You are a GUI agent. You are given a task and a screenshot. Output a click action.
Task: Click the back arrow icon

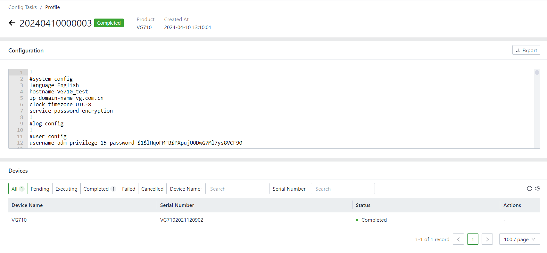(x=12, y=23)
